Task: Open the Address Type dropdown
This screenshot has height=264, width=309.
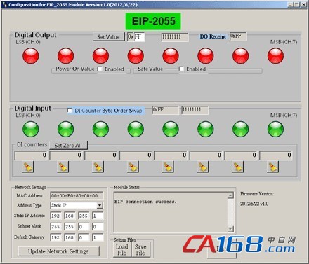Action: tap(100, 205)
